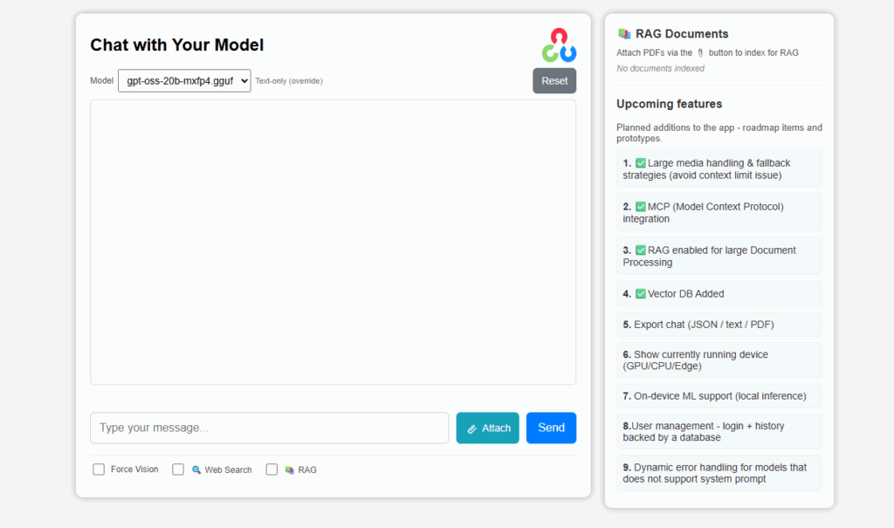894x528 pixels.
Task: Turn on the RAG checkbox
Action: point(272,469)
